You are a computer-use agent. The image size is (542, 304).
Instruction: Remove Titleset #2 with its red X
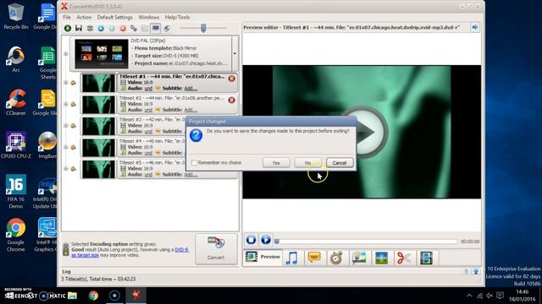(231, 100)
